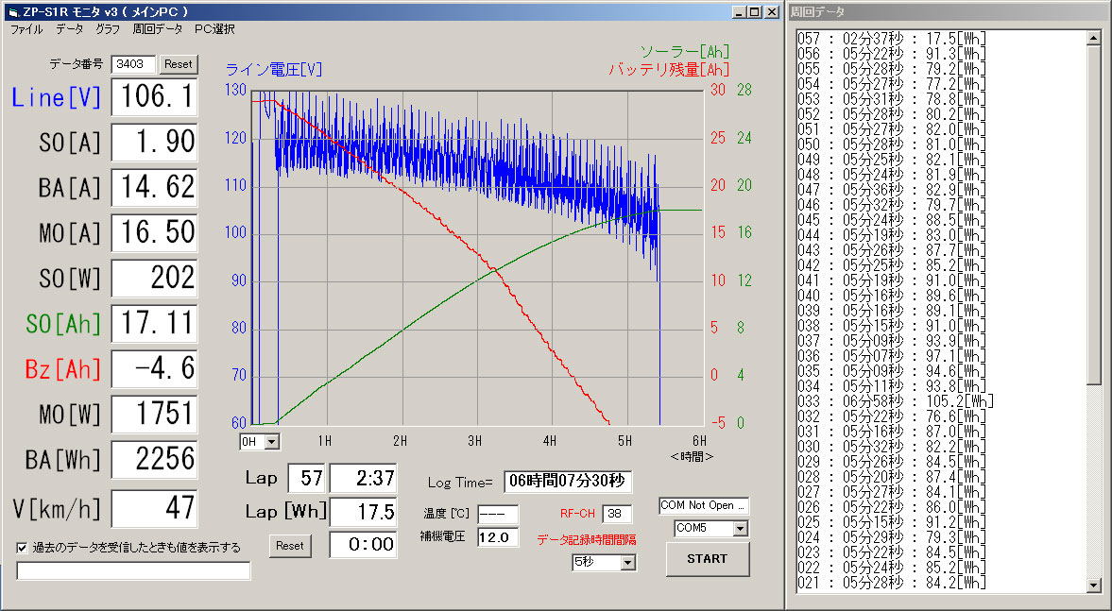Screen dimensions: 1112x611
Task: Click the ライン電圧[V] graph label
Action: pyautogui.click(x=274, y=70)
